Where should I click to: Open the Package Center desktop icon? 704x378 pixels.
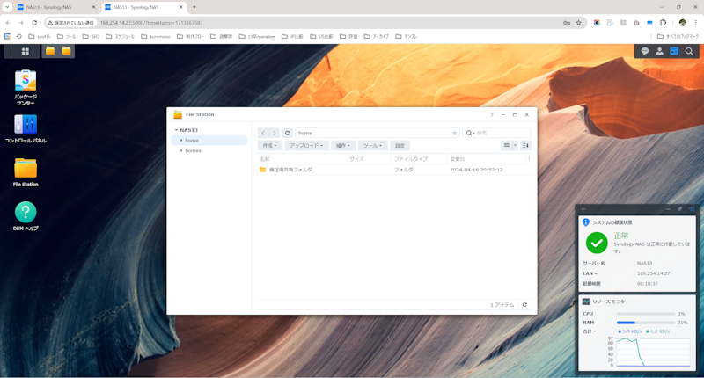click(26, 87)
